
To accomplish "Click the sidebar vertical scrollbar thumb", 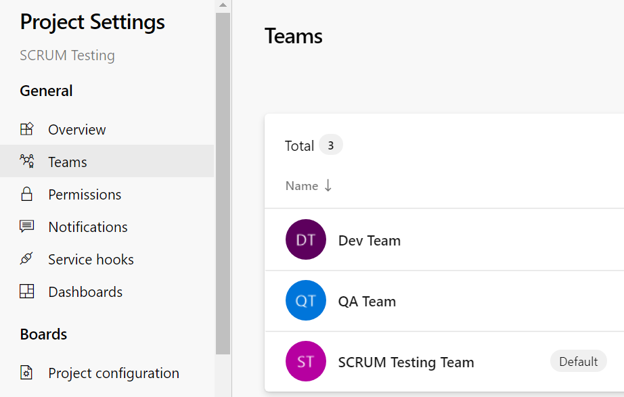I will [223, 183].
